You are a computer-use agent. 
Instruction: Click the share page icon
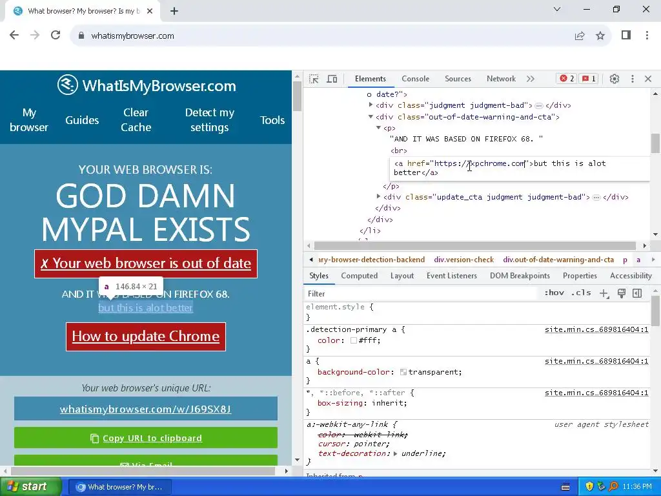[580, 36]
